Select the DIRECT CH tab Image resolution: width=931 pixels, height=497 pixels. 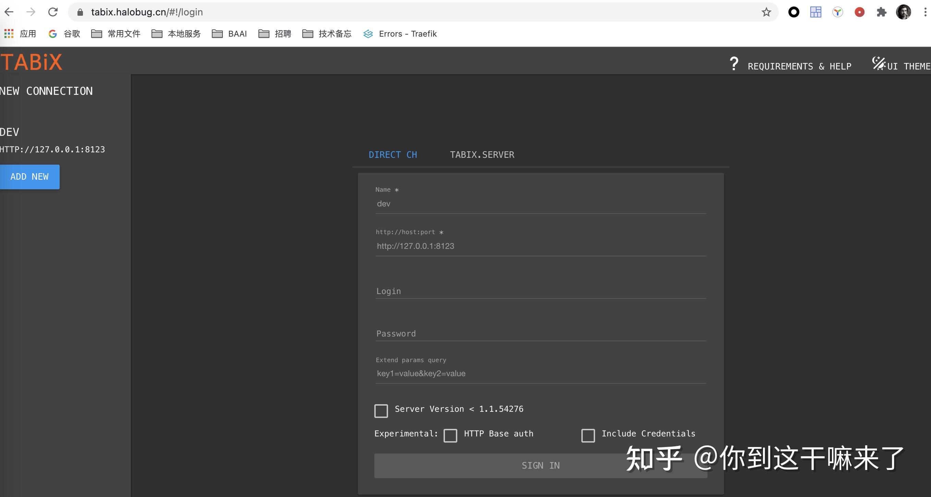pyautogui.click(x=393, y=154)
